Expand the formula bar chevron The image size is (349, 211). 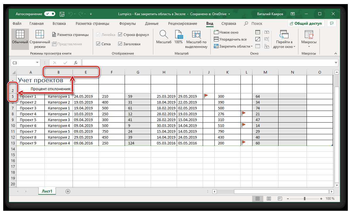[336, 63]
